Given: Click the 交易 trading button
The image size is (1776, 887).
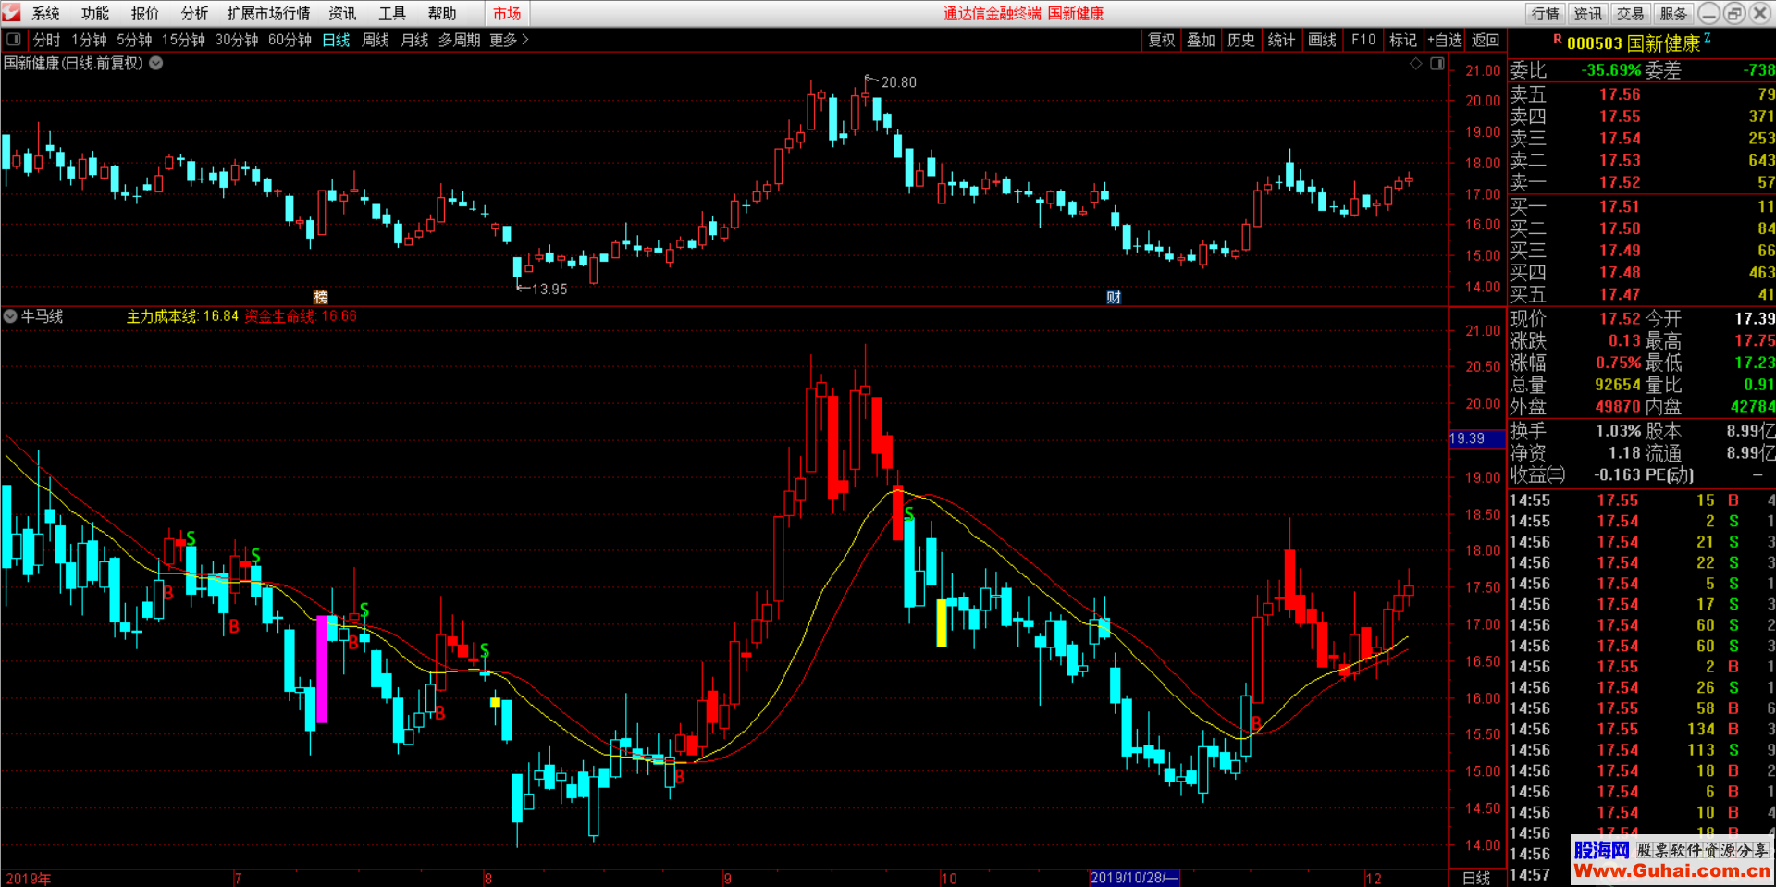Looking at the screenshot, I should point(1630,13).
